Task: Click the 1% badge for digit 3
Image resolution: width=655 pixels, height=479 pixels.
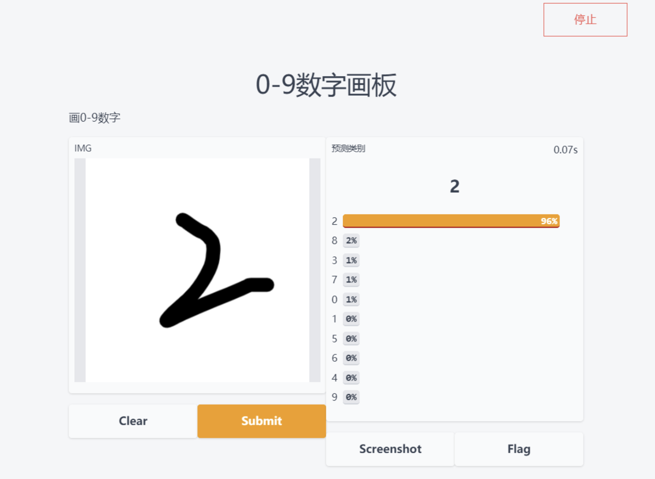Action: click(351, 260)
